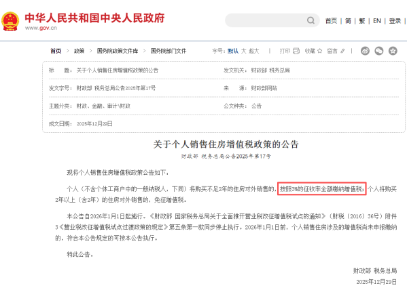Click the 留言 comment text
This screenshot has height=288, width=407.
click(332, 51)
